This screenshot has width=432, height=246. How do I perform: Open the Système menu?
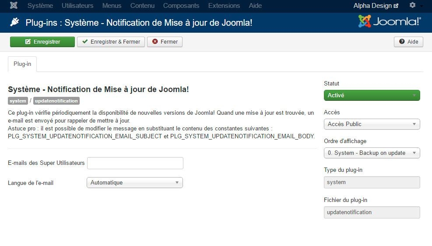[x=40, y=6]
